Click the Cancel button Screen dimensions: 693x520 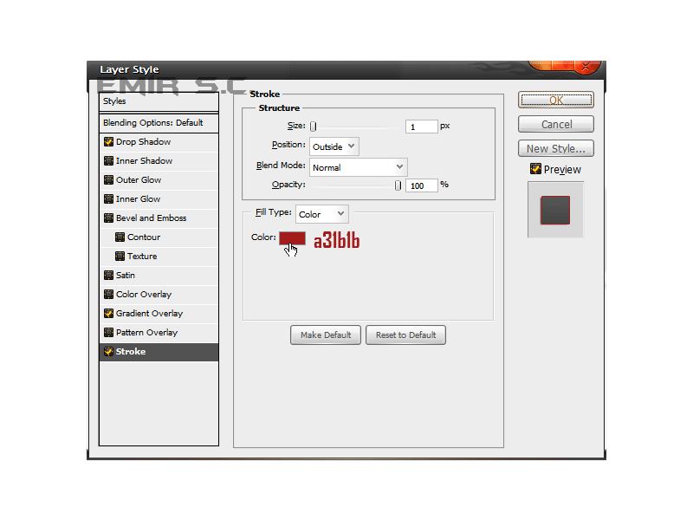556,124
